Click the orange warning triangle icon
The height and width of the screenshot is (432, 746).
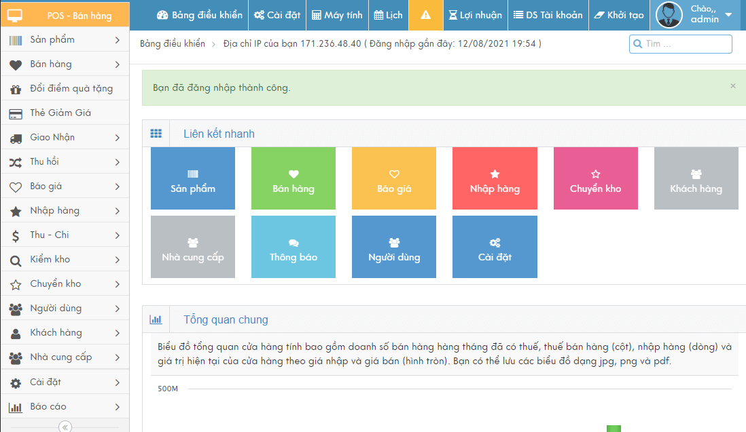(x=425, y=15)
